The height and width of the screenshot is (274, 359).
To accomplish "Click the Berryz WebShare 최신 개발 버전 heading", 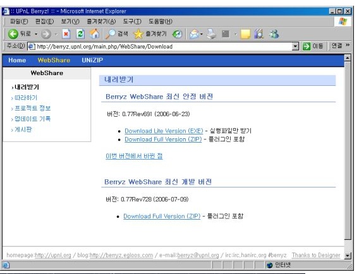I will tap(158, 182).
